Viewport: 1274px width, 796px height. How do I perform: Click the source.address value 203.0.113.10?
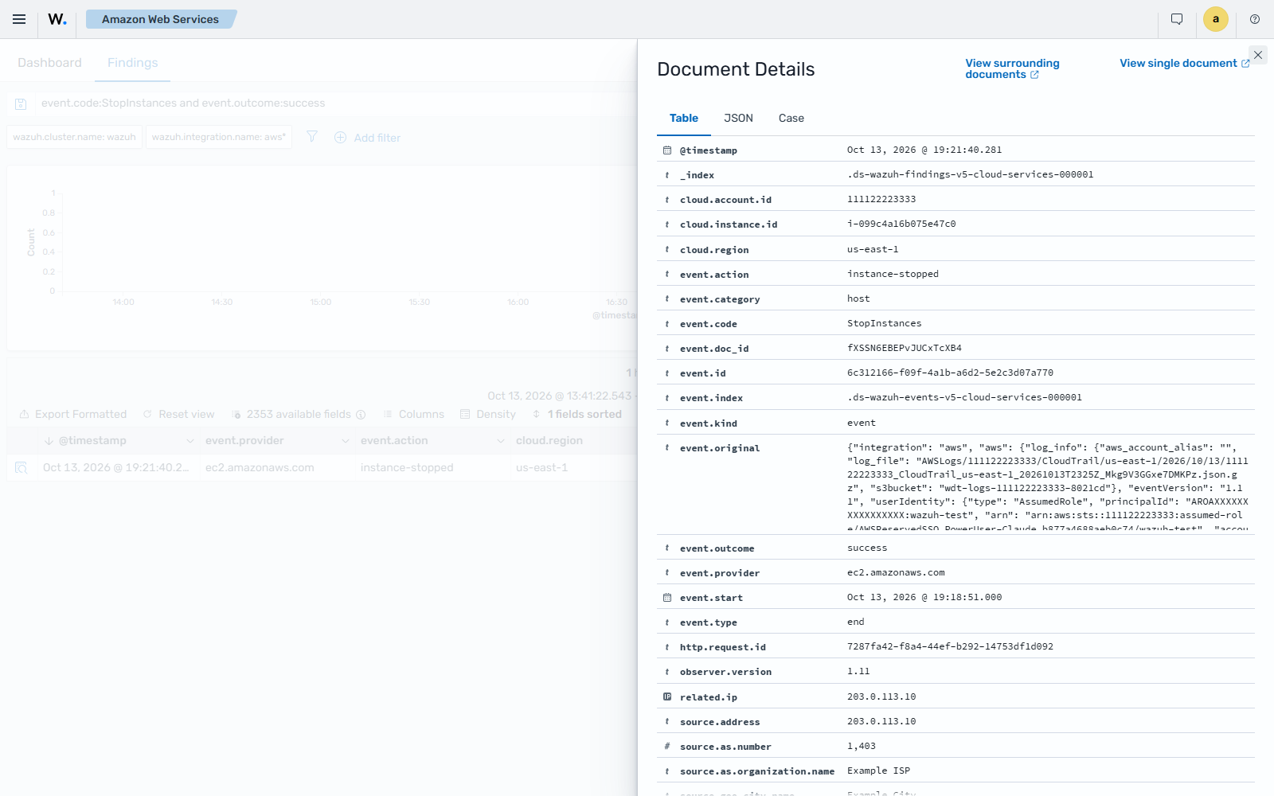pos(881,721)
